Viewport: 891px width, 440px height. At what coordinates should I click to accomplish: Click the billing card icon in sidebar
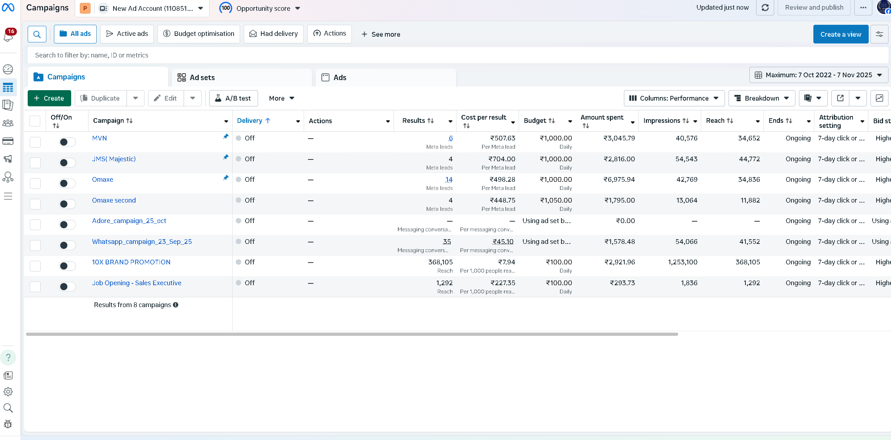tap(8, 141)
